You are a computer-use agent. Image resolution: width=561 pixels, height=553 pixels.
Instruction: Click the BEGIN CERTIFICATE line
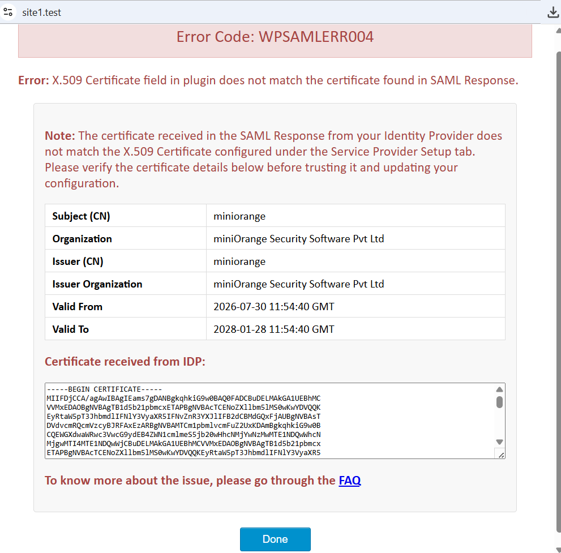[x=104, y=389]
